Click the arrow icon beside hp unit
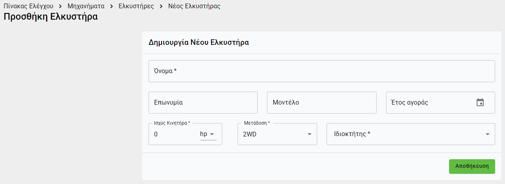Viewport: 505px width, 184px height. click(212, 134)
